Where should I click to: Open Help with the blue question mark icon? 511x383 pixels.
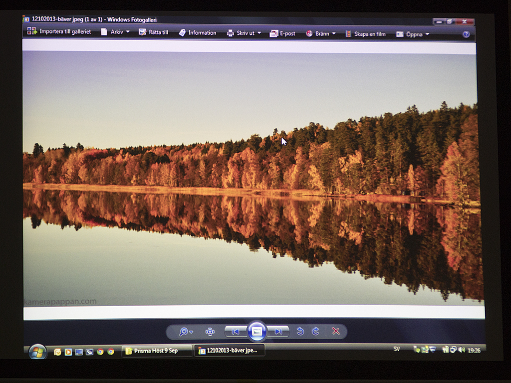pyautogui.click(x=467, y=34)
